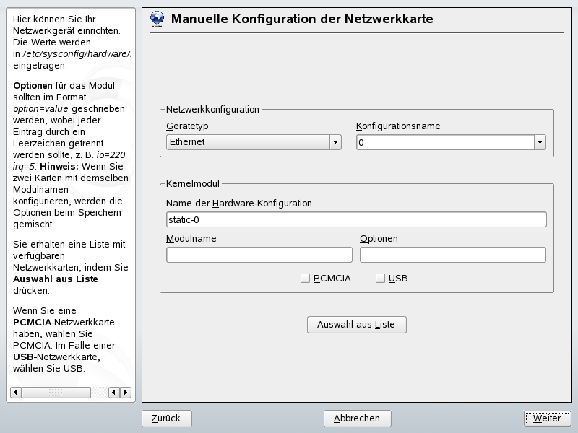Viewport: 578px width, 433px height.
Task: Cancel the configuration with Abbrechen
Action: click(359, 418)
